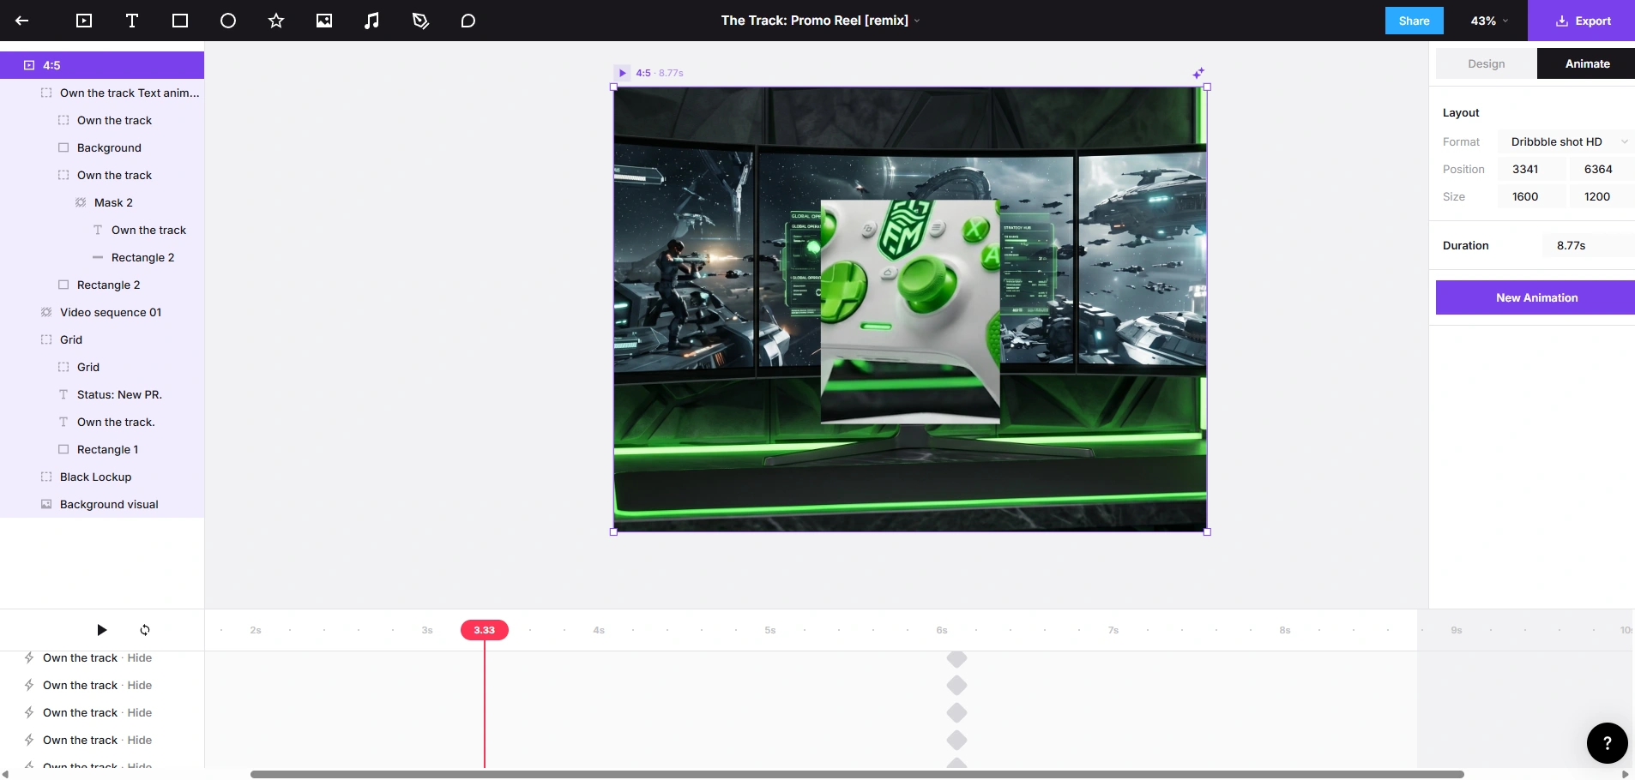Select the Background visual layer
This screenshot has height=780, width=1635.
pyautogui.click(x=102, y=504)
